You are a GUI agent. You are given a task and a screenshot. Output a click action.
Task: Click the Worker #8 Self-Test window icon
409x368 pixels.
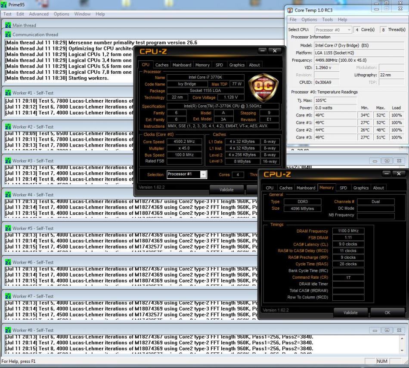point(8,330)
